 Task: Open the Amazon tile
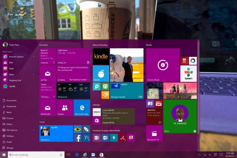pyautogui.click(x=97, y=112)
